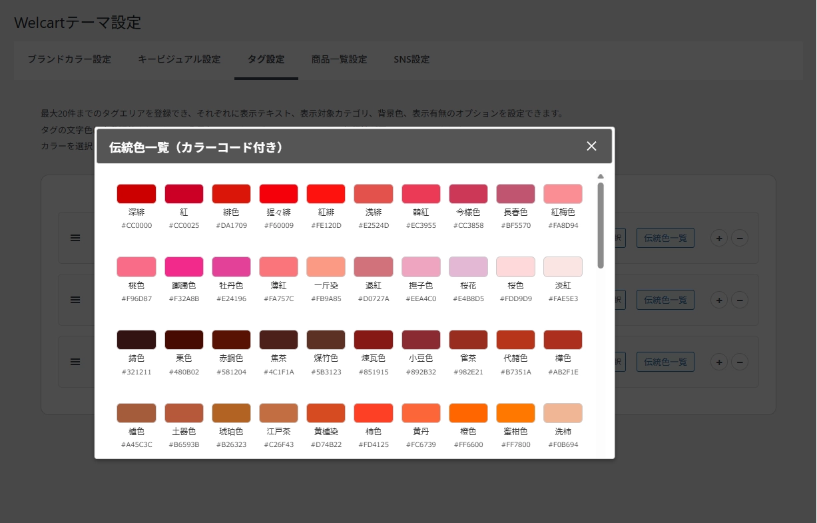Click the scrollbar up arrow in the color dialog
Image resolution: width=817 pixels, height=523 pixels.
click(x=600, y=176)
